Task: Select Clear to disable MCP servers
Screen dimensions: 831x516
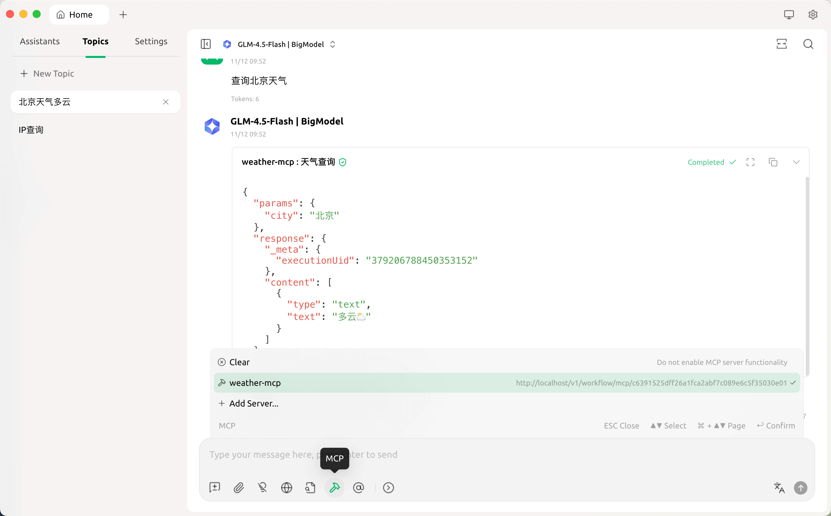Action: click(x=239, y=362)
